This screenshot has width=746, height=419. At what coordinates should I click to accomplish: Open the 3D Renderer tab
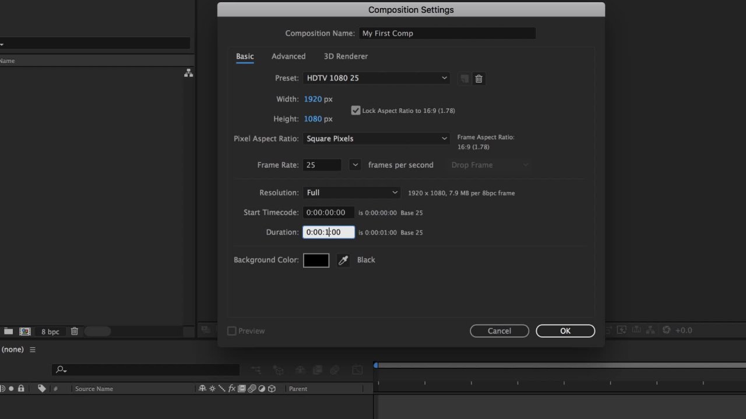click(346, 56)
